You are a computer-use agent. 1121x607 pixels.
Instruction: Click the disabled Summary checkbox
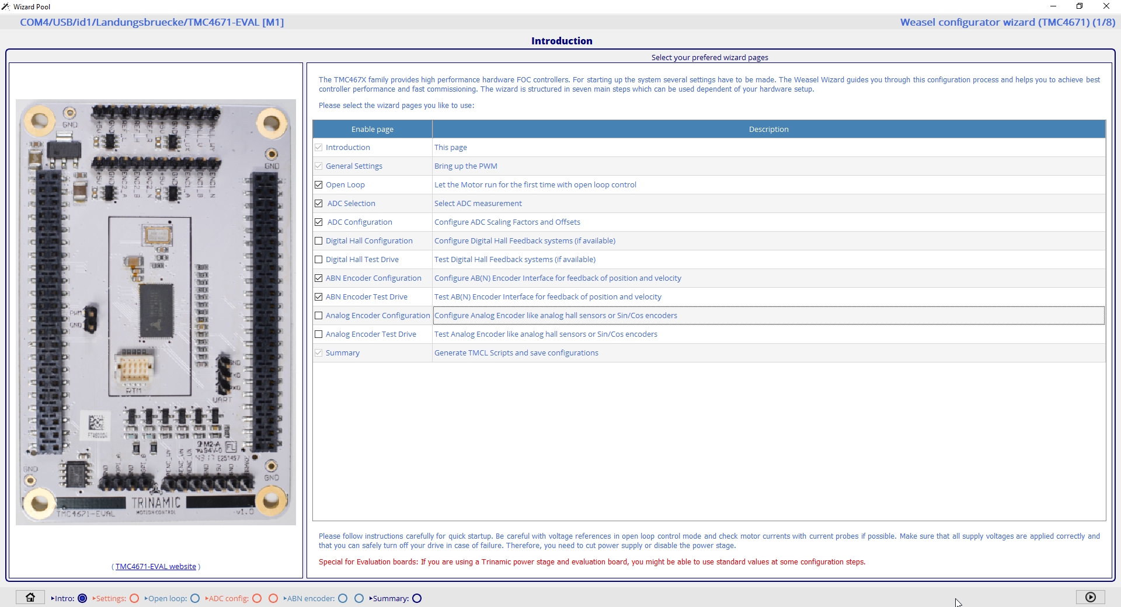(x=319, y=353)
